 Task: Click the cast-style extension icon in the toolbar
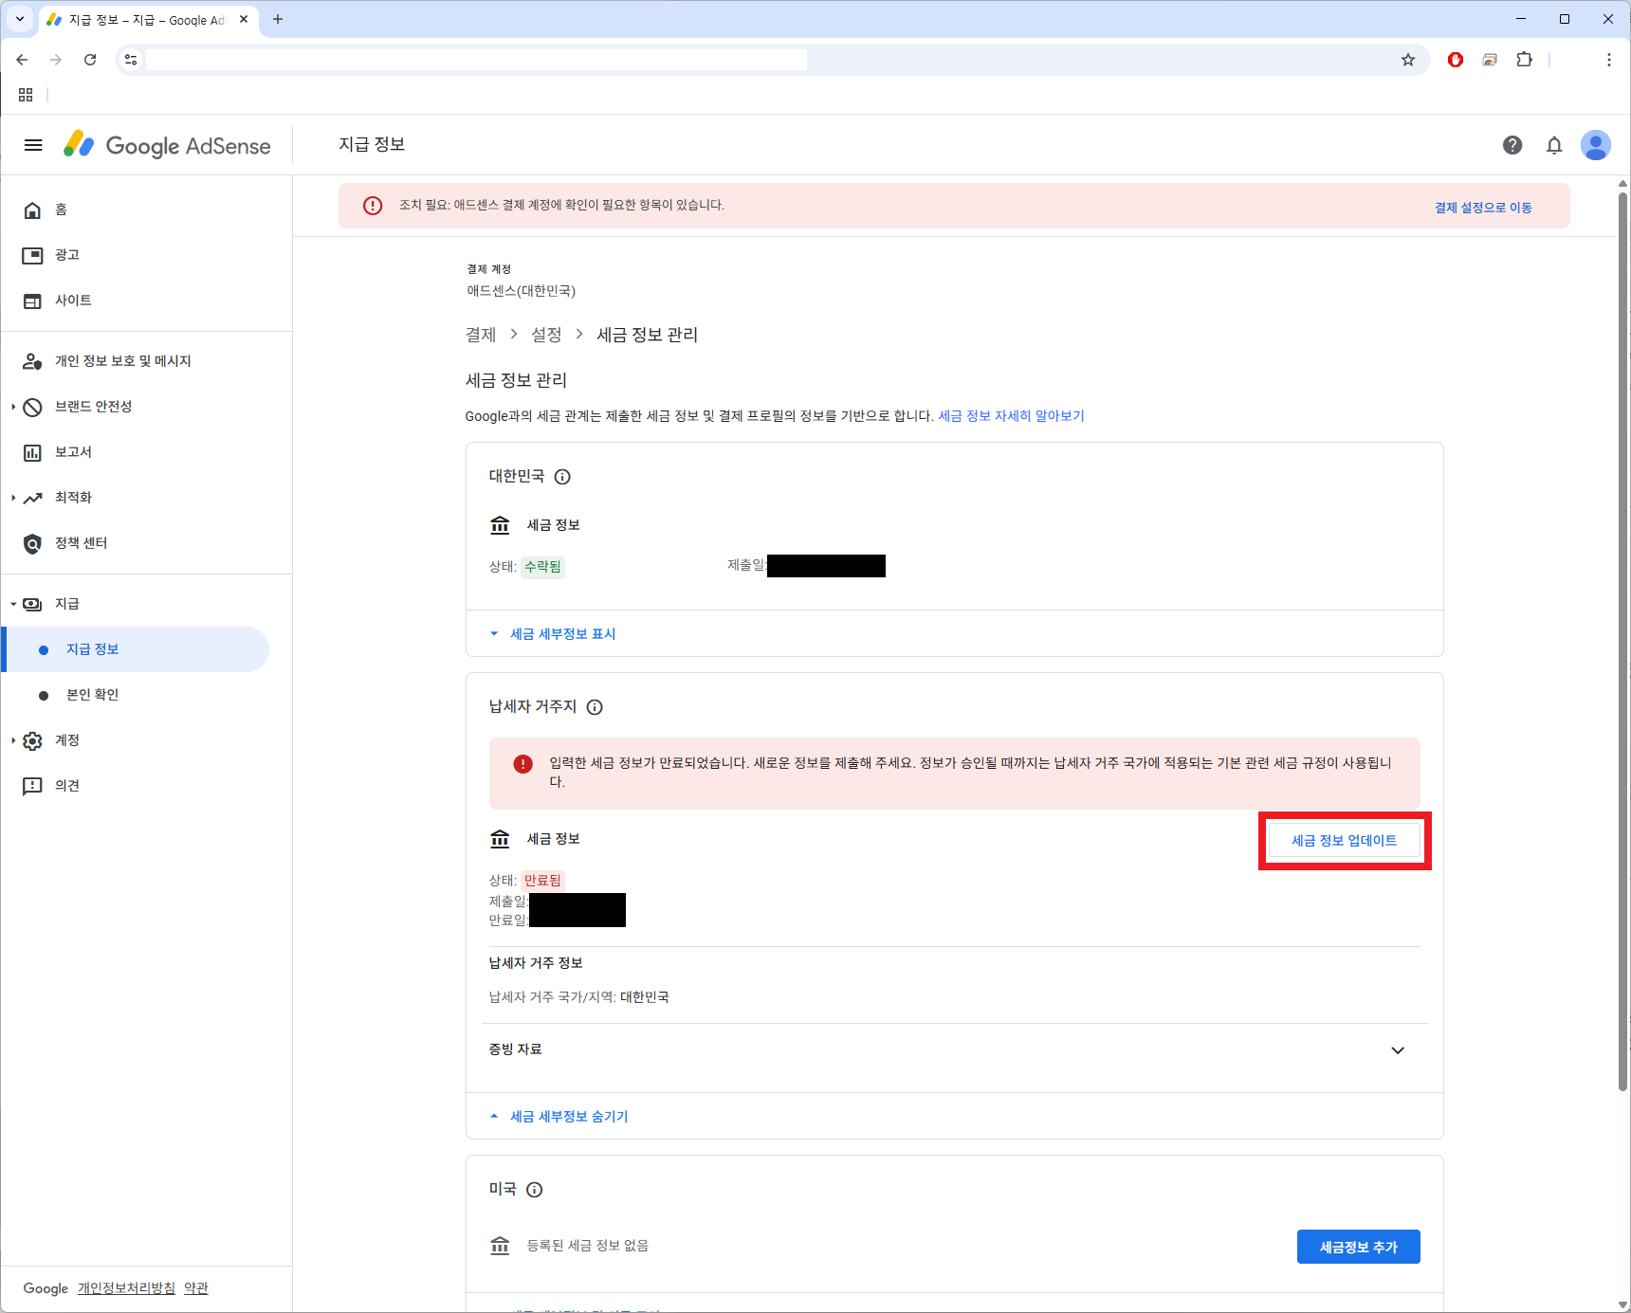click(x=1490, y=60)
